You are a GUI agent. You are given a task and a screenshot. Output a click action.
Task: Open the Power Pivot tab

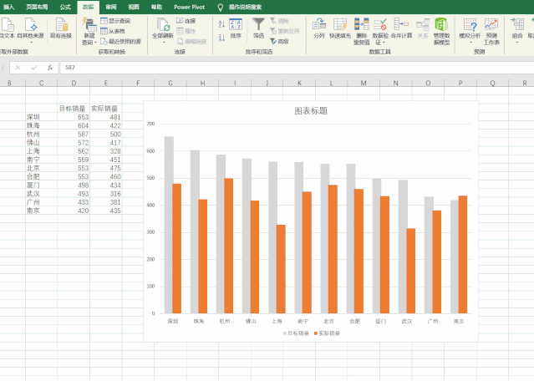point(189,6)
